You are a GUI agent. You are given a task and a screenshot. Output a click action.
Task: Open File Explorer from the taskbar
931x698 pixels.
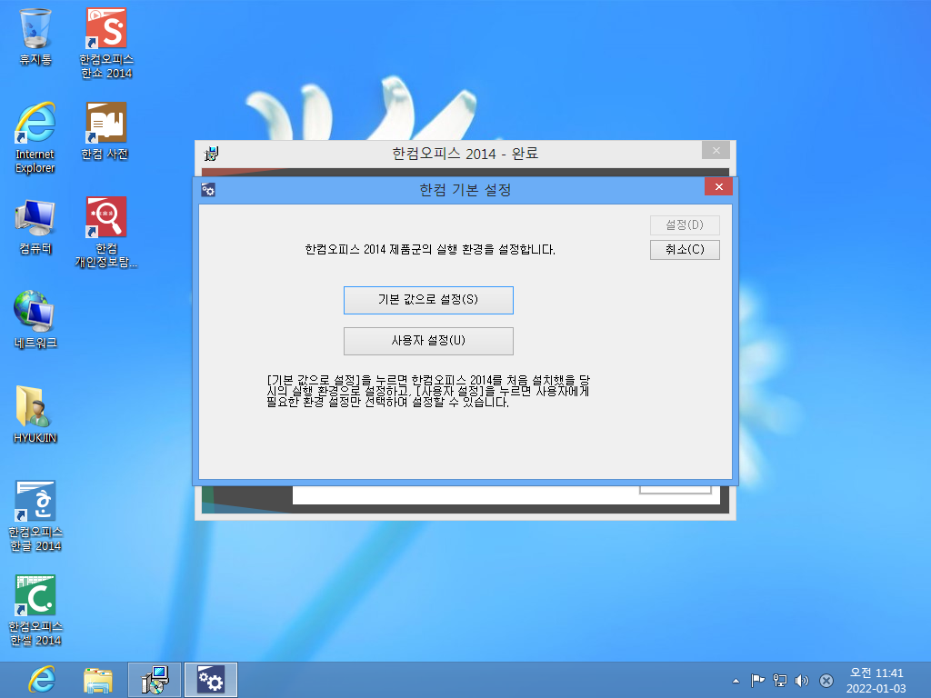coord(98,680)
